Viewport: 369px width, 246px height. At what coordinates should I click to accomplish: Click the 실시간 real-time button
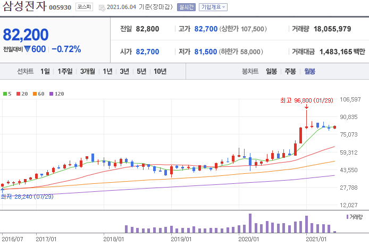click(186, 7)
